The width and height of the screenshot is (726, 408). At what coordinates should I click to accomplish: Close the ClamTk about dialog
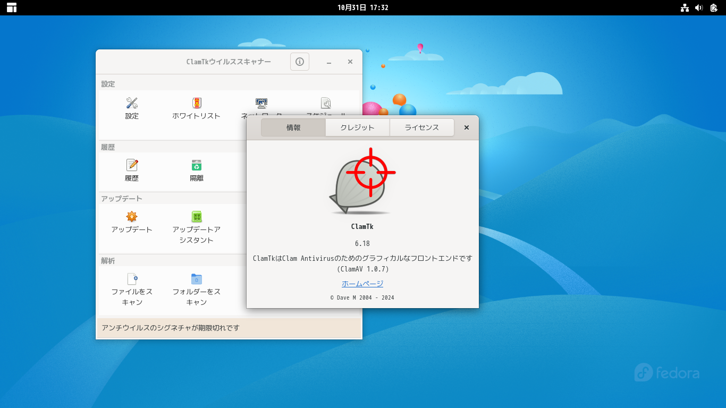pos(467,127)
